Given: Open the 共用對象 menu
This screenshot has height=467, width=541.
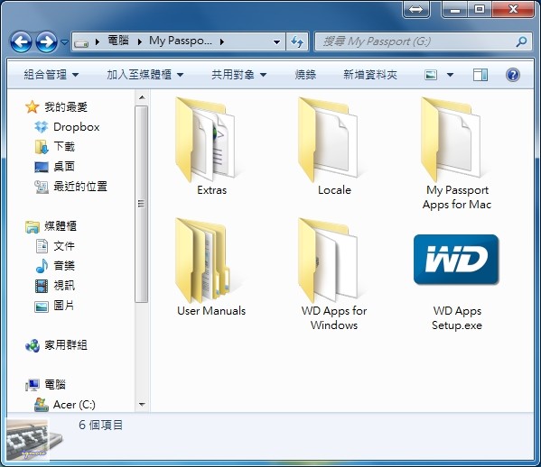Looking at the screenshot, I should [x=238, y=75].
